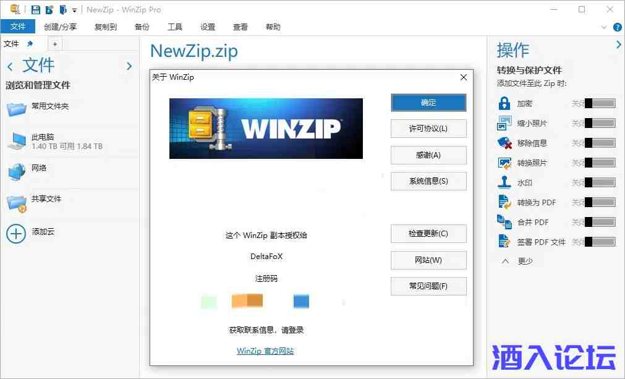Collapse the ribbon with the chevron

click(604, 27)
